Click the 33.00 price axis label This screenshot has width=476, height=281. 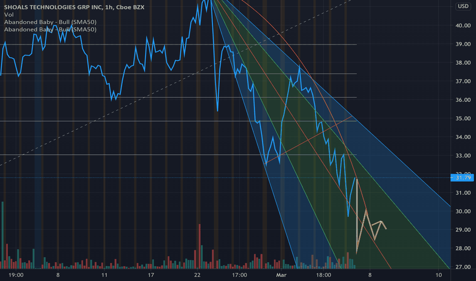click(463, 155)
